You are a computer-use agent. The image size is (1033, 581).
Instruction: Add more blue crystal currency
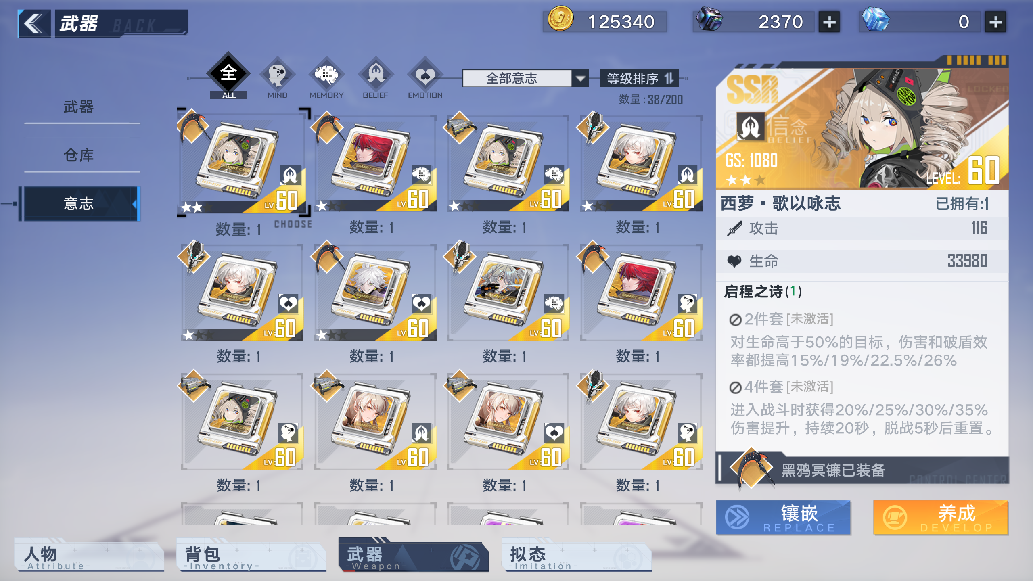pos(995,22)
